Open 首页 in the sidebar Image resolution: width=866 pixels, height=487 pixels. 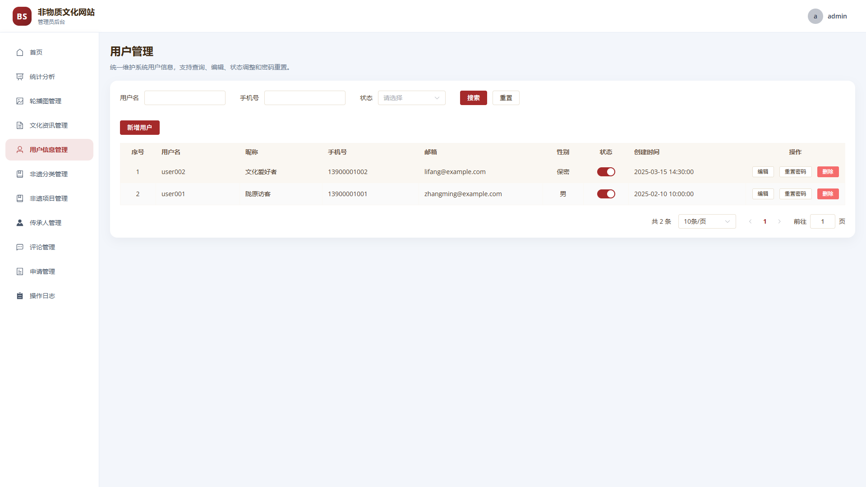[x=49, y=52]
